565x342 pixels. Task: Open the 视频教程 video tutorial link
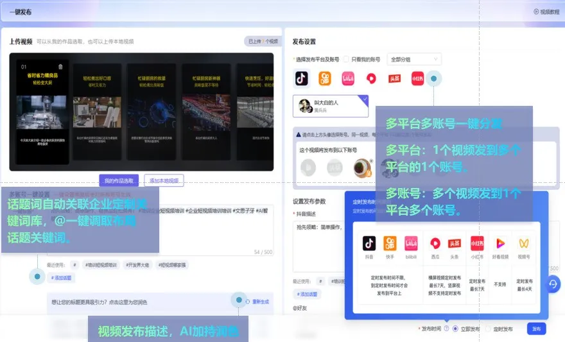[546, 12]
